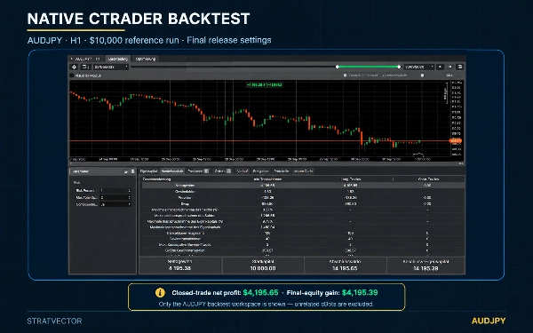Viewport: 533px width, 333px height.
Task: Click the yellow info icon in note box
Action: [160, 292]
